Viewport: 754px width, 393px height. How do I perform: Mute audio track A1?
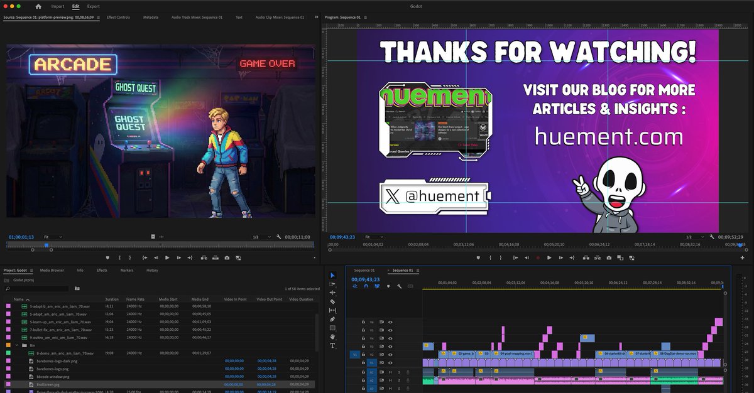390,372
